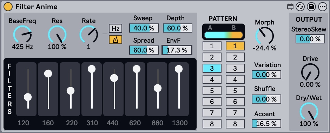330x133 pixels.
Task: Click the 120 filter slider handle
Action: coord(28,97)
